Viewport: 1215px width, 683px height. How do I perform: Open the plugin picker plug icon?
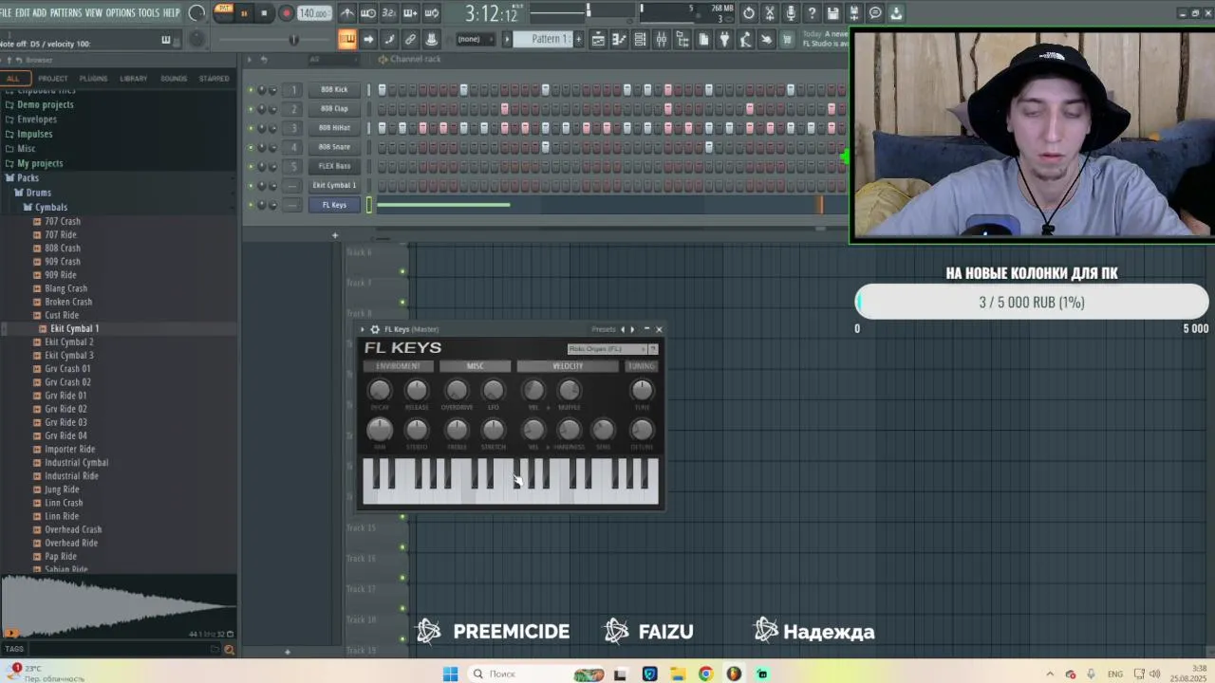[724, 39]
